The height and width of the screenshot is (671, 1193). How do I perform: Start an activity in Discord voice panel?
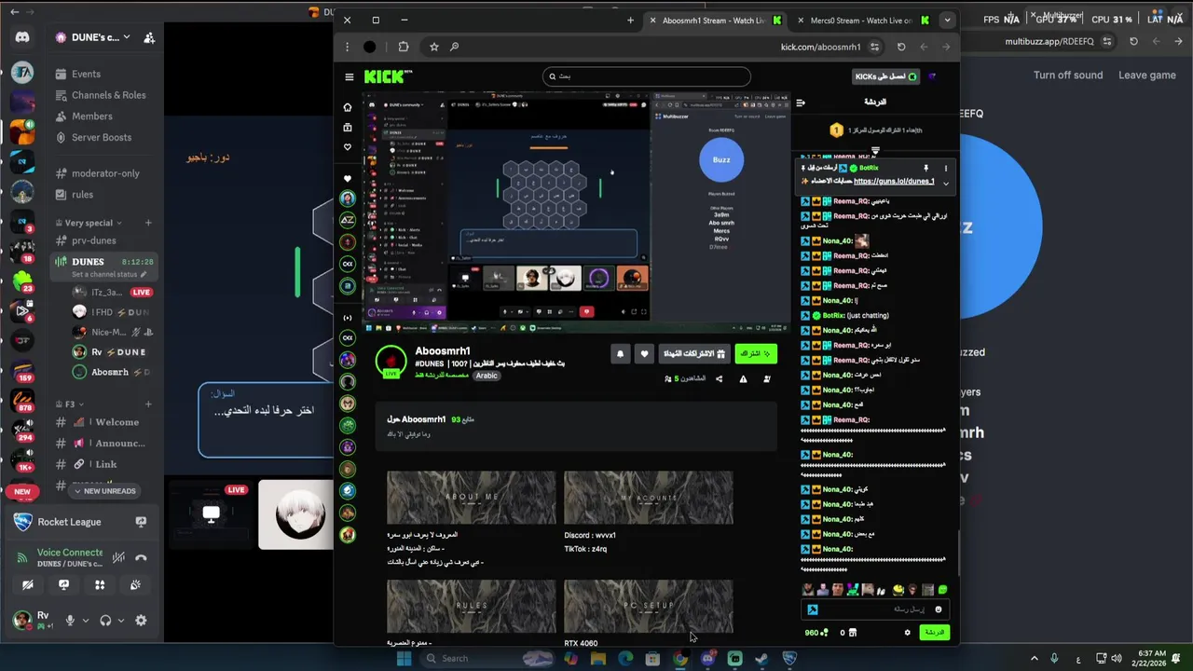click(x=100, y=585)
